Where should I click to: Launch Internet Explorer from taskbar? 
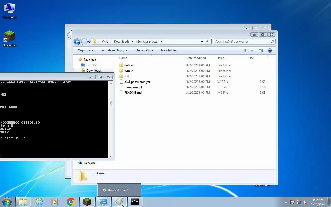click(x=39, y=202)
